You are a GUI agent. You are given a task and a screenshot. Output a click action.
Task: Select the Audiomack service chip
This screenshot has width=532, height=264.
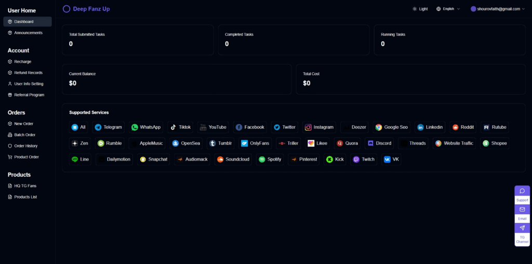point(192,159)
